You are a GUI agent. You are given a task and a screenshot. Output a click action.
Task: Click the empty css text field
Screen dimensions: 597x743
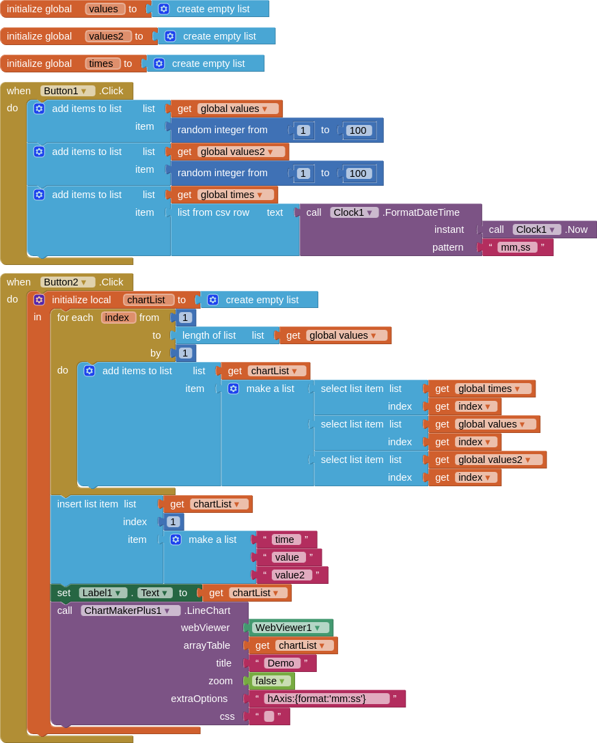pos(269,716)
